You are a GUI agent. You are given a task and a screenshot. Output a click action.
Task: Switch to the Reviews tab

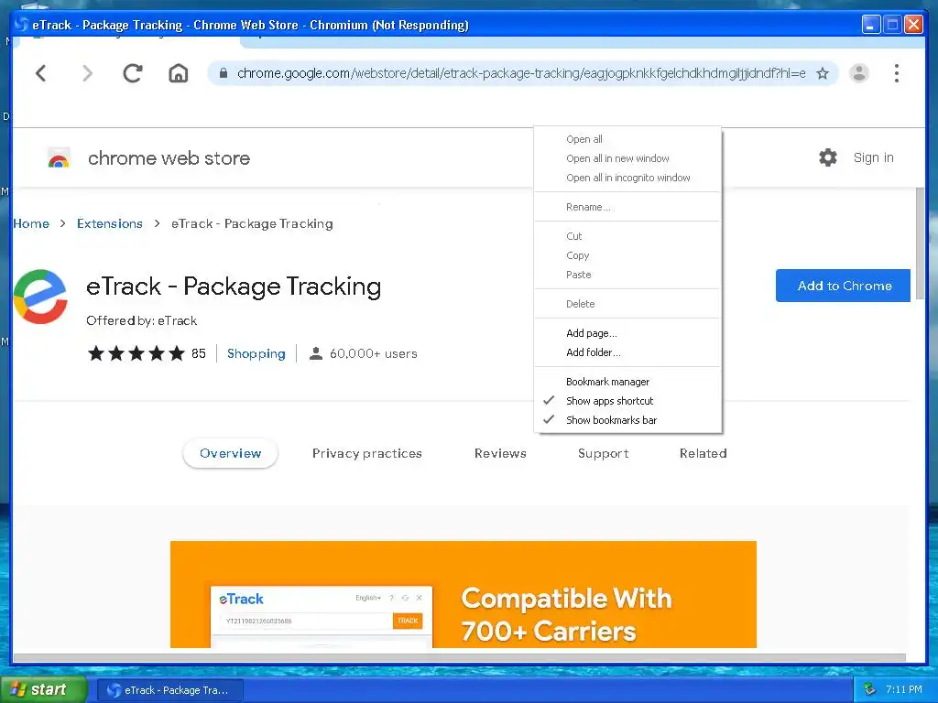point(500,453)
